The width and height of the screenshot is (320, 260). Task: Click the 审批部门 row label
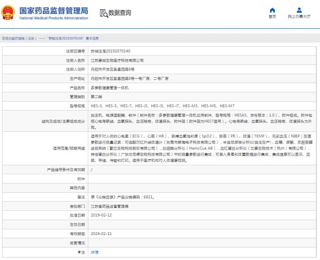tap(77, 206)
